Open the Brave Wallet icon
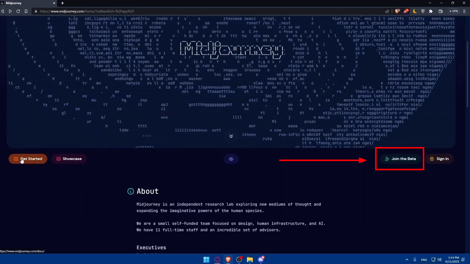Image resolution: width=470 pixels, height=264 pixels. coord(441,11)
